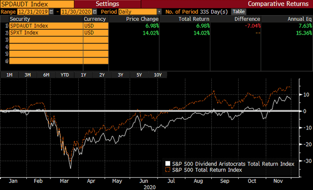Click the Security column header
Image resolution: width=313 pixels, height=190 pixels.
coord(20,19)
